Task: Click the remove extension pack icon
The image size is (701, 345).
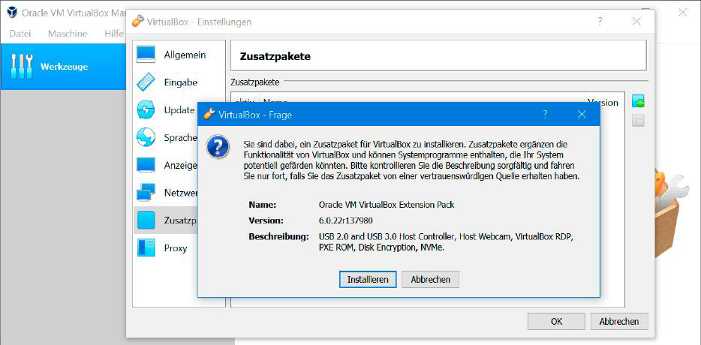Action: point(638,121)
